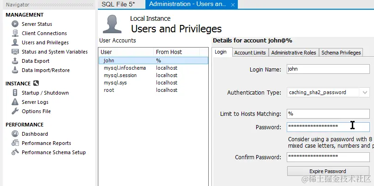Close the Administration - Users tab

(233, 5)
